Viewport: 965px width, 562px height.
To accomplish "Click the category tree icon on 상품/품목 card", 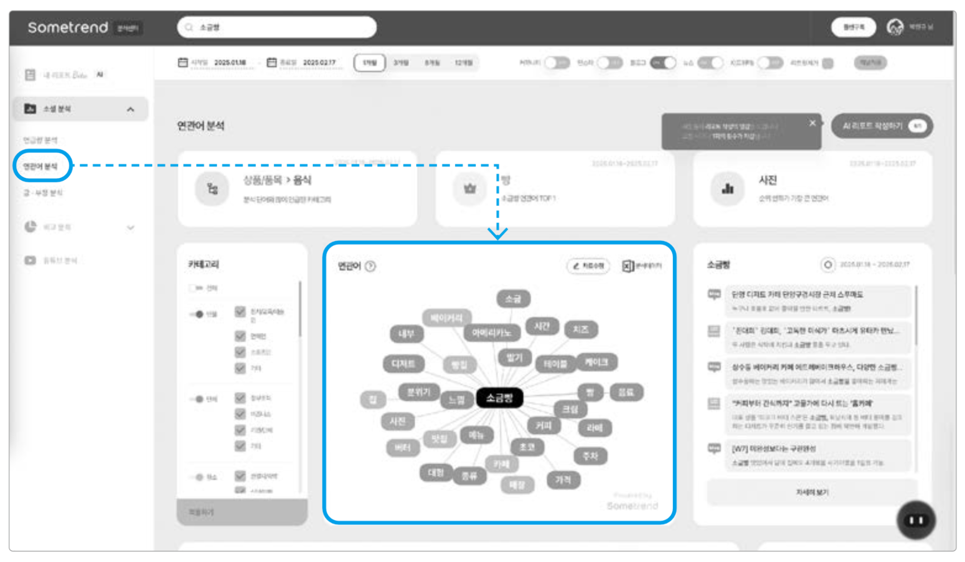I will (x=212, y=189).
